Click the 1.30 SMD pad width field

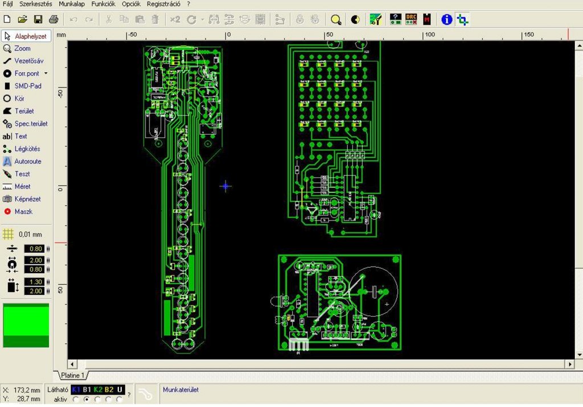click(x=35, y=282)
